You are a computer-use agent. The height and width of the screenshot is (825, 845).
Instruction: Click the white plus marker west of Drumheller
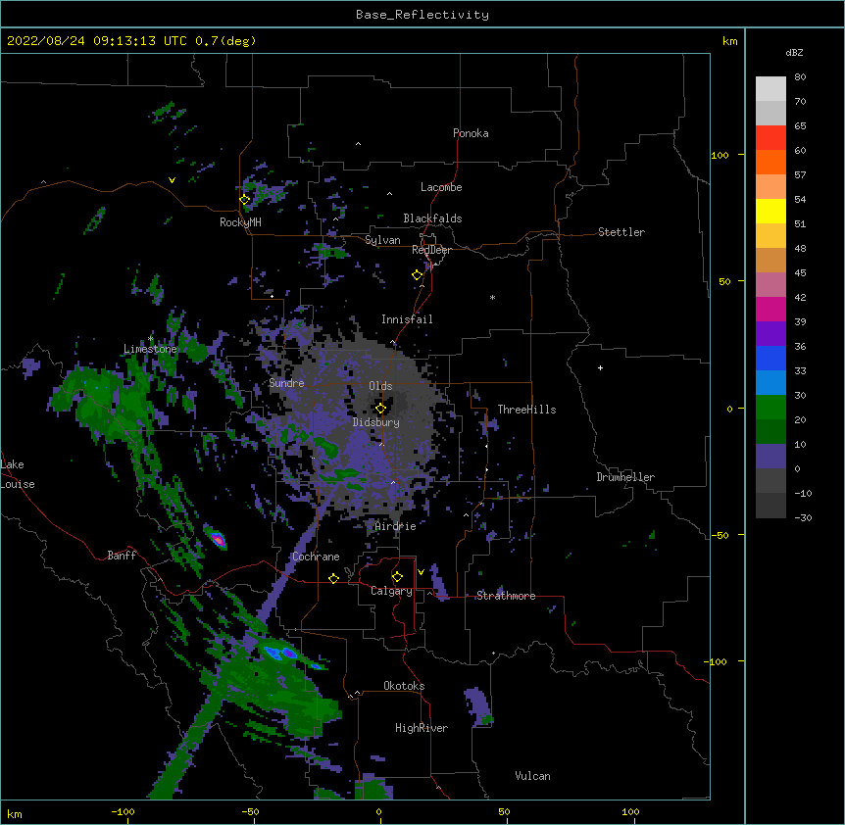(x=600, y=367)
